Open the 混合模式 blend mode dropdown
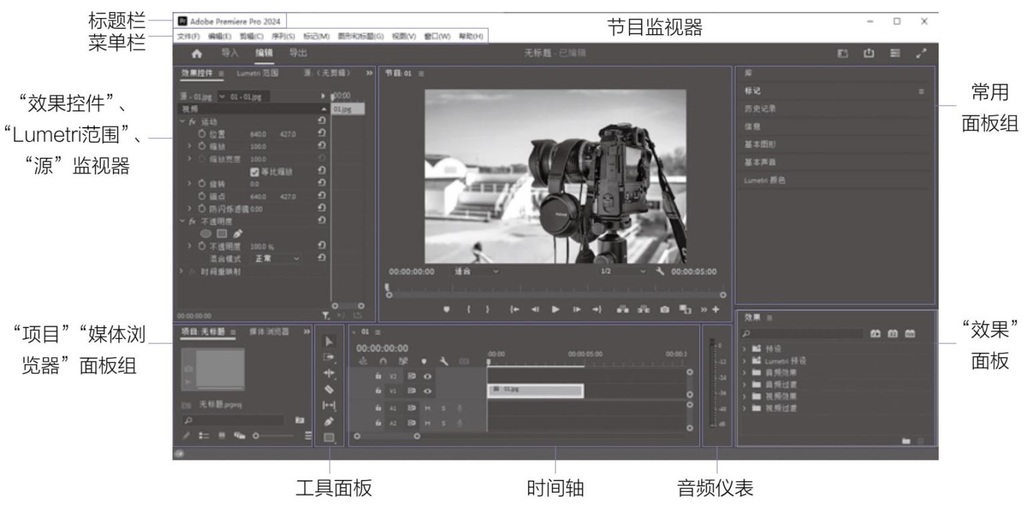 [x=276, y=258]
